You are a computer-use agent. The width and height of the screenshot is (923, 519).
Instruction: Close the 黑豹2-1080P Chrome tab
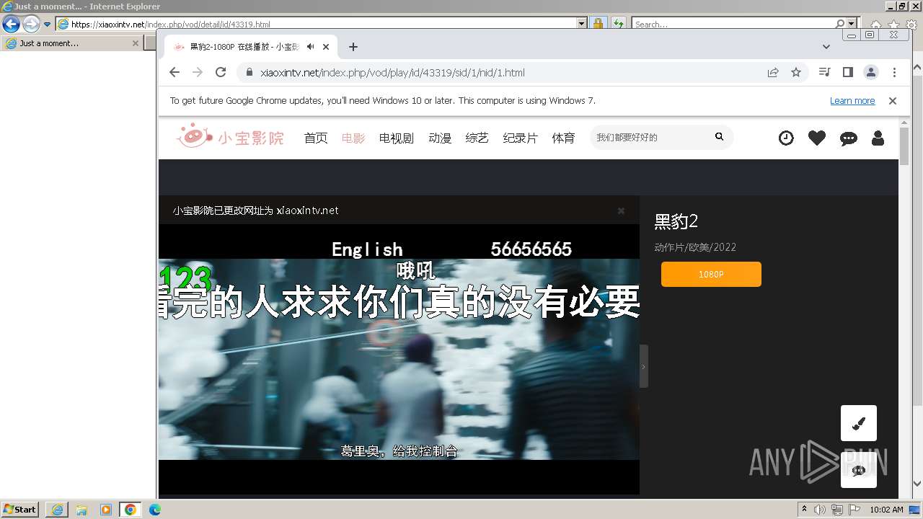[326, 47]
